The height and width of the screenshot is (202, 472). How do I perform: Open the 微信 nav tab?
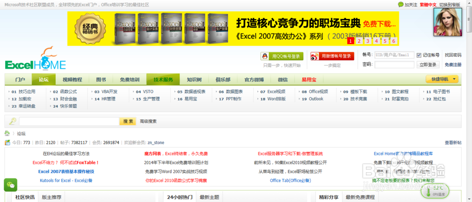click(283, 80)
